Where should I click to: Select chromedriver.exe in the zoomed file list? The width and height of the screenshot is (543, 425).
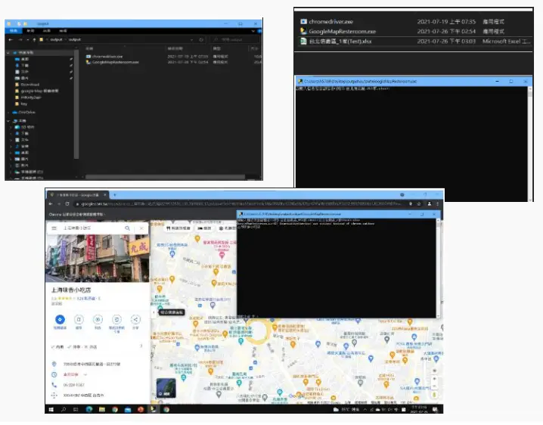click(331, 22)
